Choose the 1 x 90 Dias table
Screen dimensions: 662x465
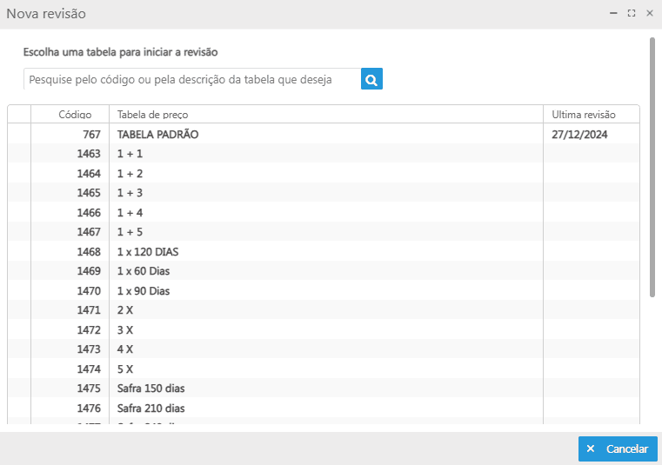pyautogui.click(x=324, y=290)
